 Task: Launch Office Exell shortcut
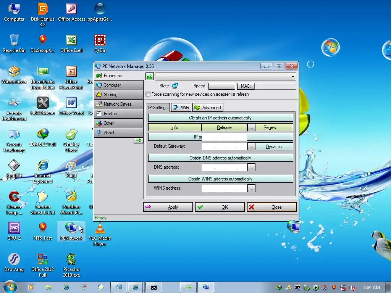coord(71,43)
